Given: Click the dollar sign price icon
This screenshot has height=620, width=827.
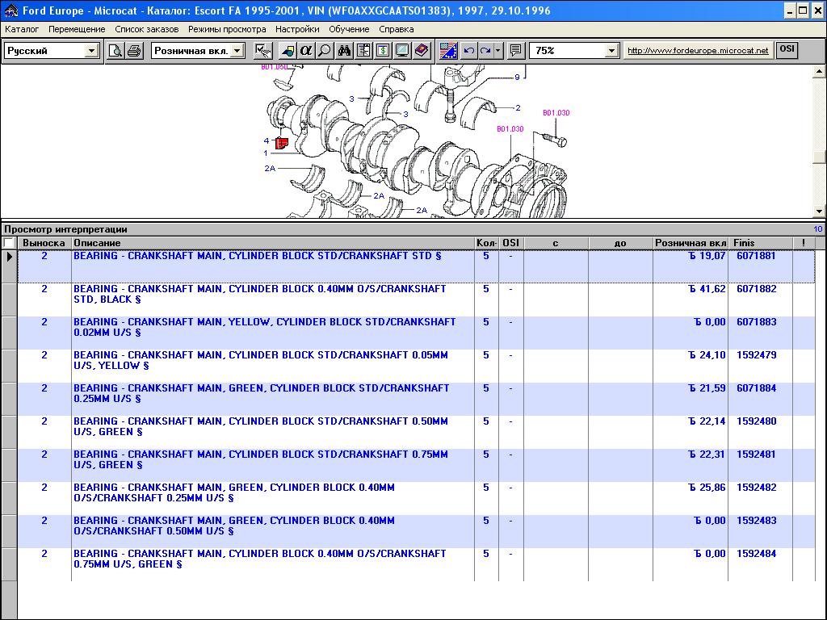Looking at the screenshot, I should [383, 51].
